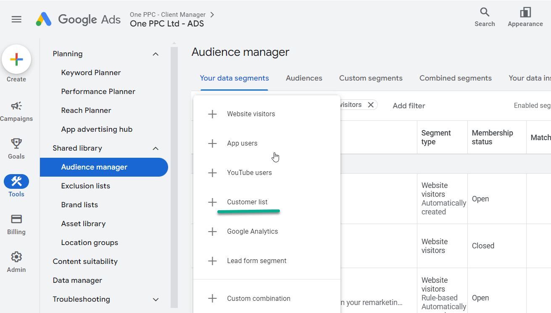This screenshot has width=551, height=313.
Task: Switch to the Custom segments tab
Action: point(371,78)
